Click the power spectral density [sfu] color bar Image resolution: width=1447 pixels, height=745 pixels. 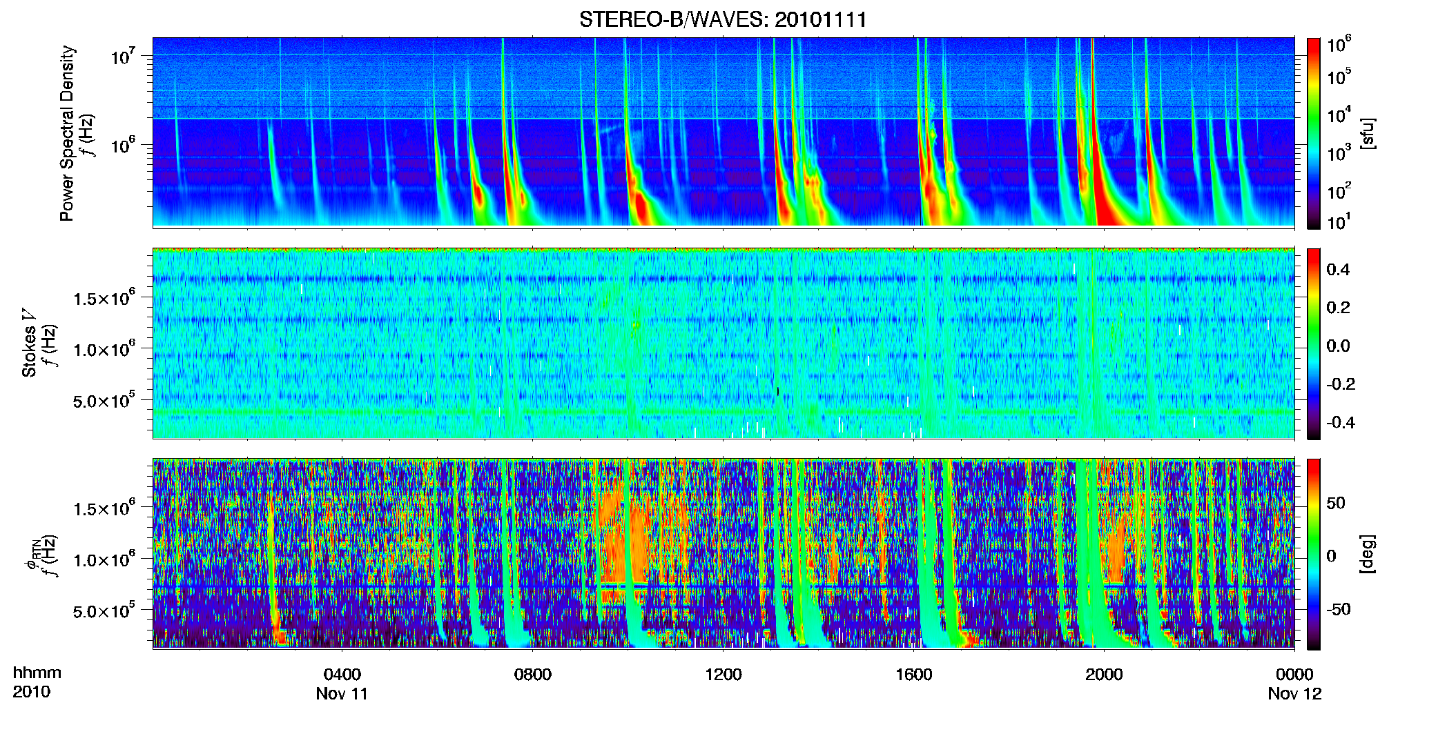click(x=1313, y=133)
